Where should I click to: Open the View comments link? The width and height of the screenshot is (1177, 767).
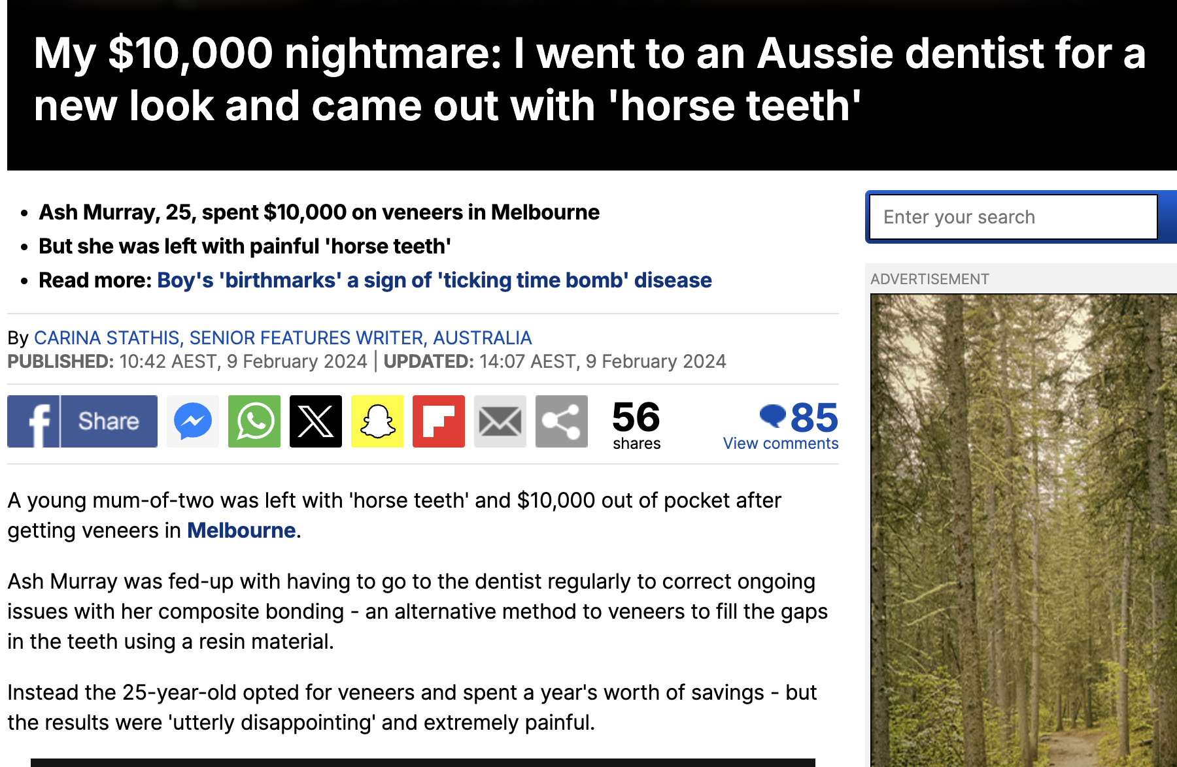click(781, 444)
